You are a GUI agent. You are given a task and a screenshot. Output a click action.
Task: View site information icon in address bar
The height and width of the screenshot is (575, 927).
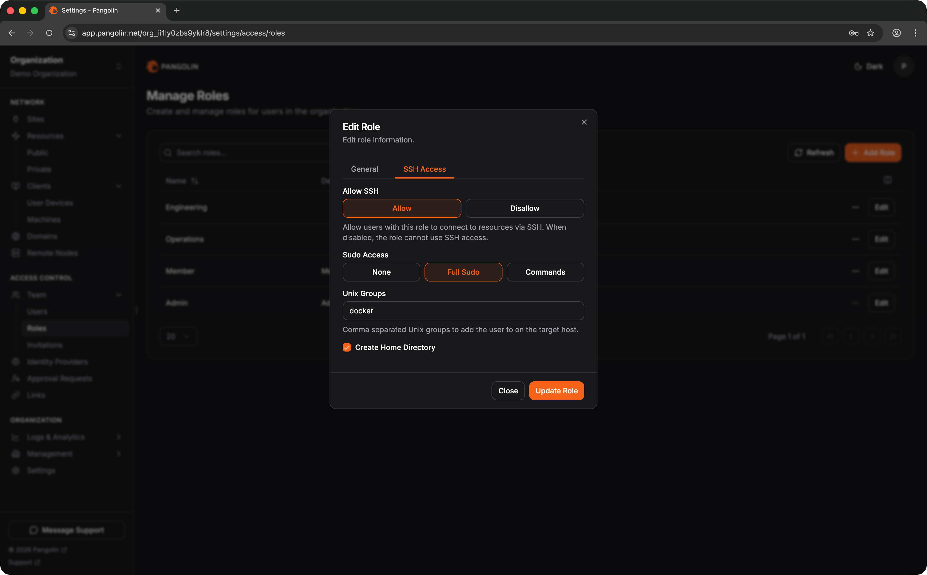pyautogui.click(x=72, y=33)
